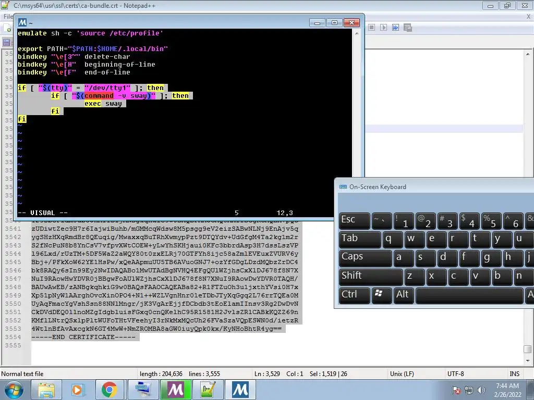The height and width of the screenshot is (400, 534).
Task: Toggle Caps key on On-Screen Keyboard
Action: [x=366, y=257]
